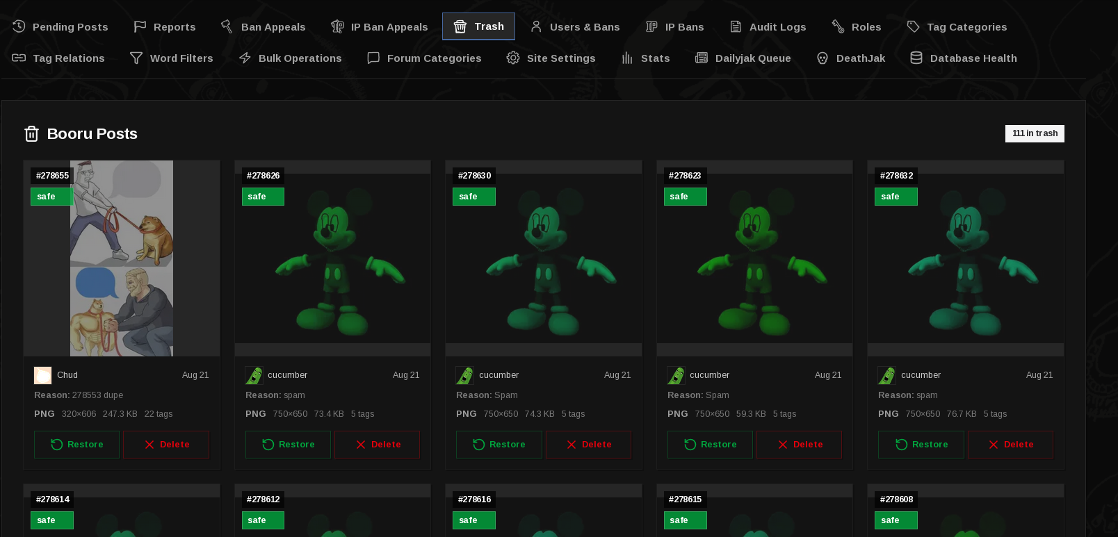The width and height of the screenshot is (1118, 537).
Task: Click the #278615 post ID badge
Action: point(685,499)
